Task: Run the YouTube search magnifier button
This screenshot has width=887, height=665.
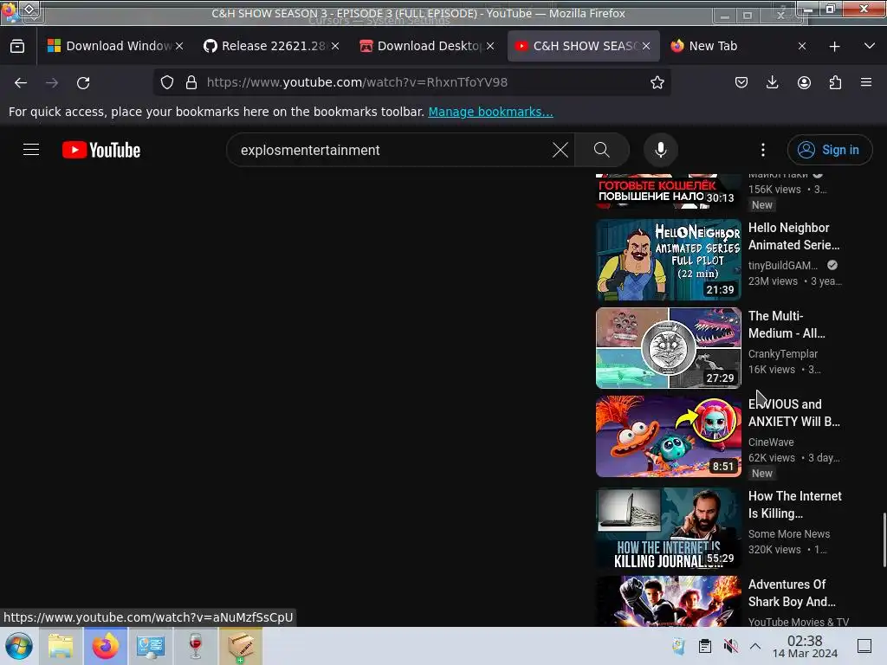Action: tap(602, 150)
